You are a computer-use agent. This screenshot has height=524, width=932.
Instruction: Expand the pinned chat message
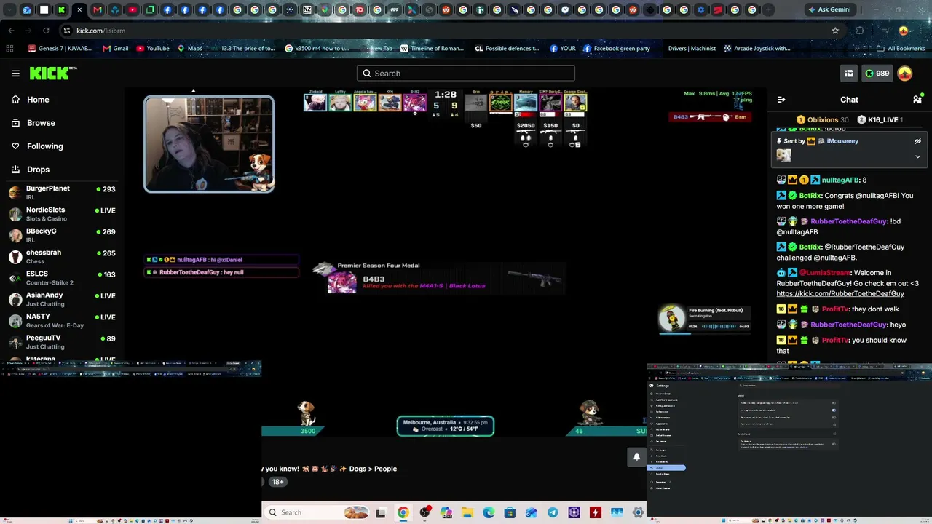pos(917,156)
